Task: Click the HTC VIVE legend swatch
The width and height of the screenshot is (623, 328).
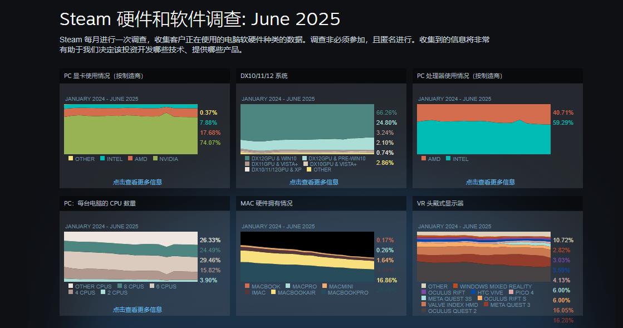Action: coord(474,292)
